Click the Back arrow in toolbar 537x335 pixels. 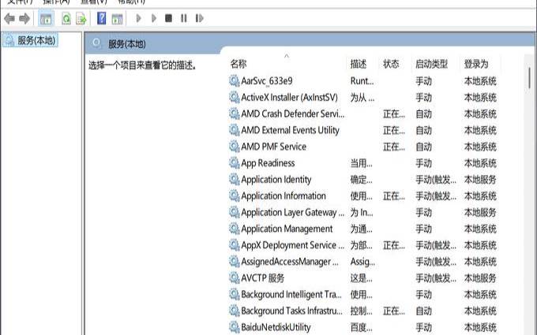click(x=9, y=18)
